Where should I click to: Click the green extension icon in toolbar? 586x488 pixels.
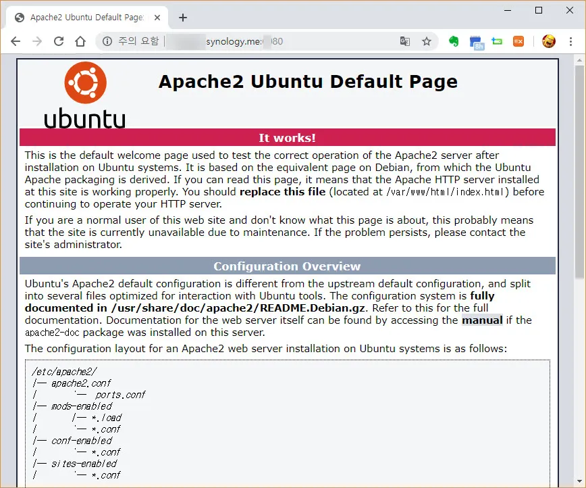point(498,41)
